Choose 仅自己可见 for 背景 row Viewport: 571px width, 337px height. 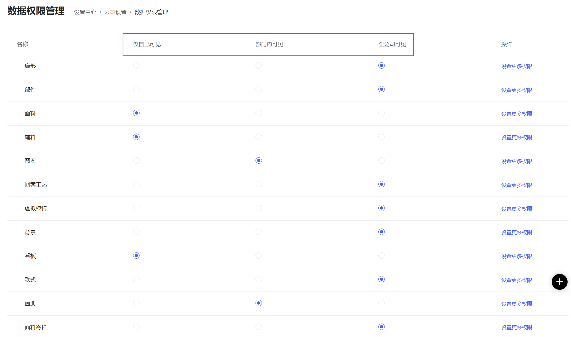(x=136, y=232)
